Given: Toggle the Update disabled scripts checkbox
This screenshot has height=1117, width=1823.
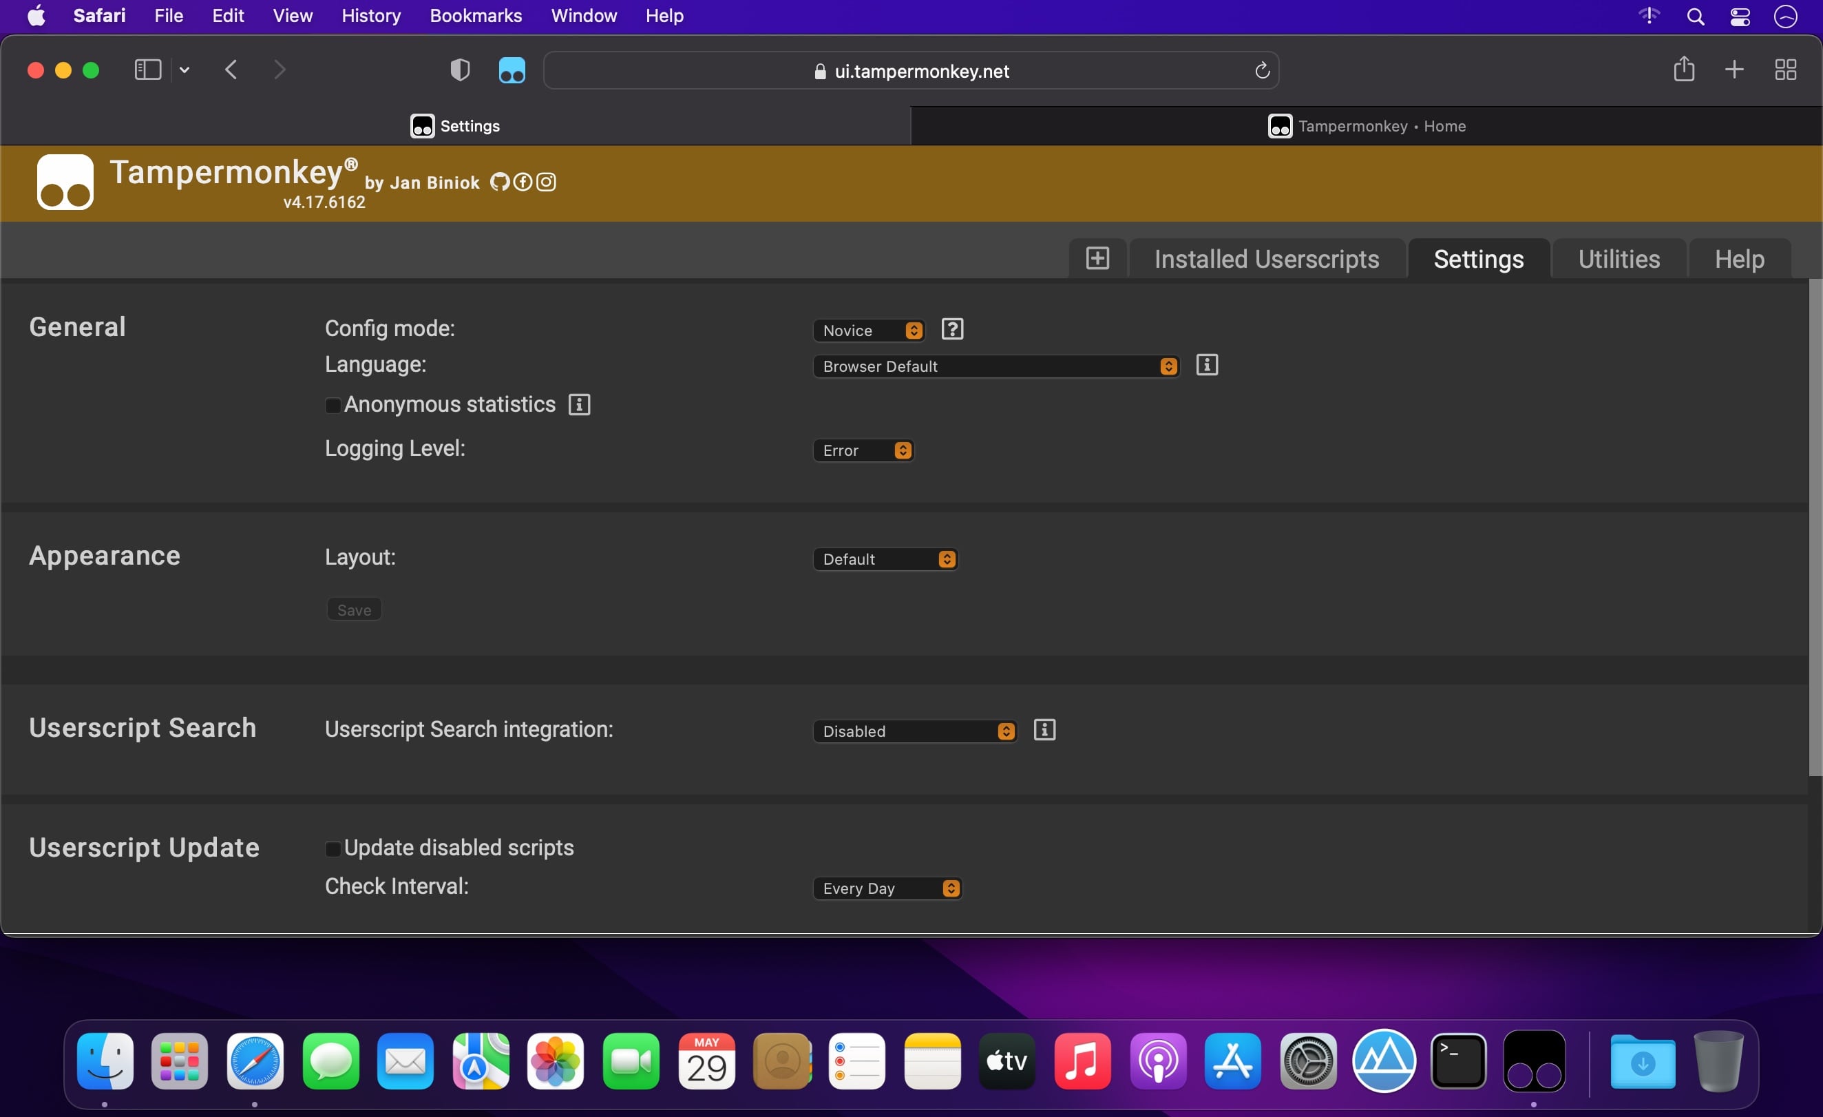Looking at the screenshot, I should tap(334, 848).
